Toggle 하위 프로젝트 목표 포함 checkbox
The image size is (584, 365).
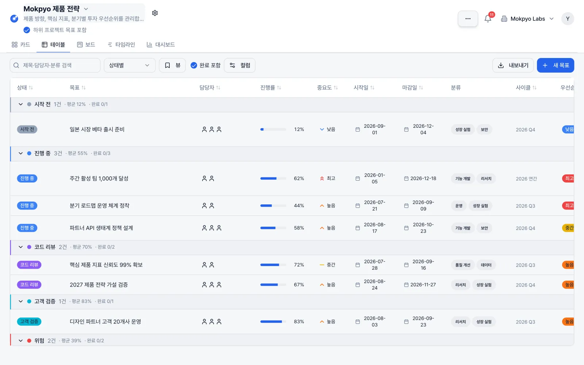tap(27, 30)
